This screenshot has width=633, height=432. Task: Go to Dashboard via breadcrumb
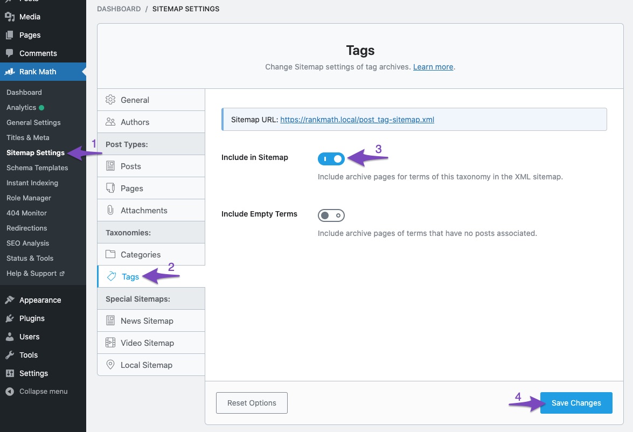point(119,9)
